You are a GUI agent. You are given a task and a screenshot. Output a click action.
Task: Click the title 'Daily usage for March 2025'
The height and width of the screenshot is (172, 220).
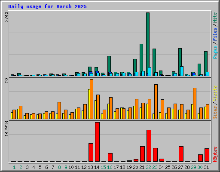47,6
